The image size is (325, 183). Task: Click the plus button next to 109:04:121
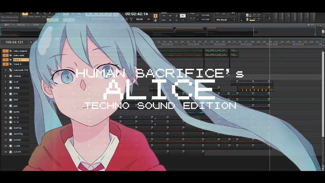point(31,42)
